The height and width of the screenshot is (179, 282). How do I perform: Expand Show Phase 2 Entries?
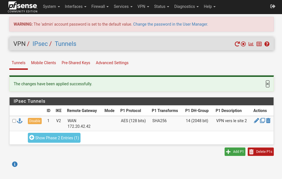coord(54,138)
